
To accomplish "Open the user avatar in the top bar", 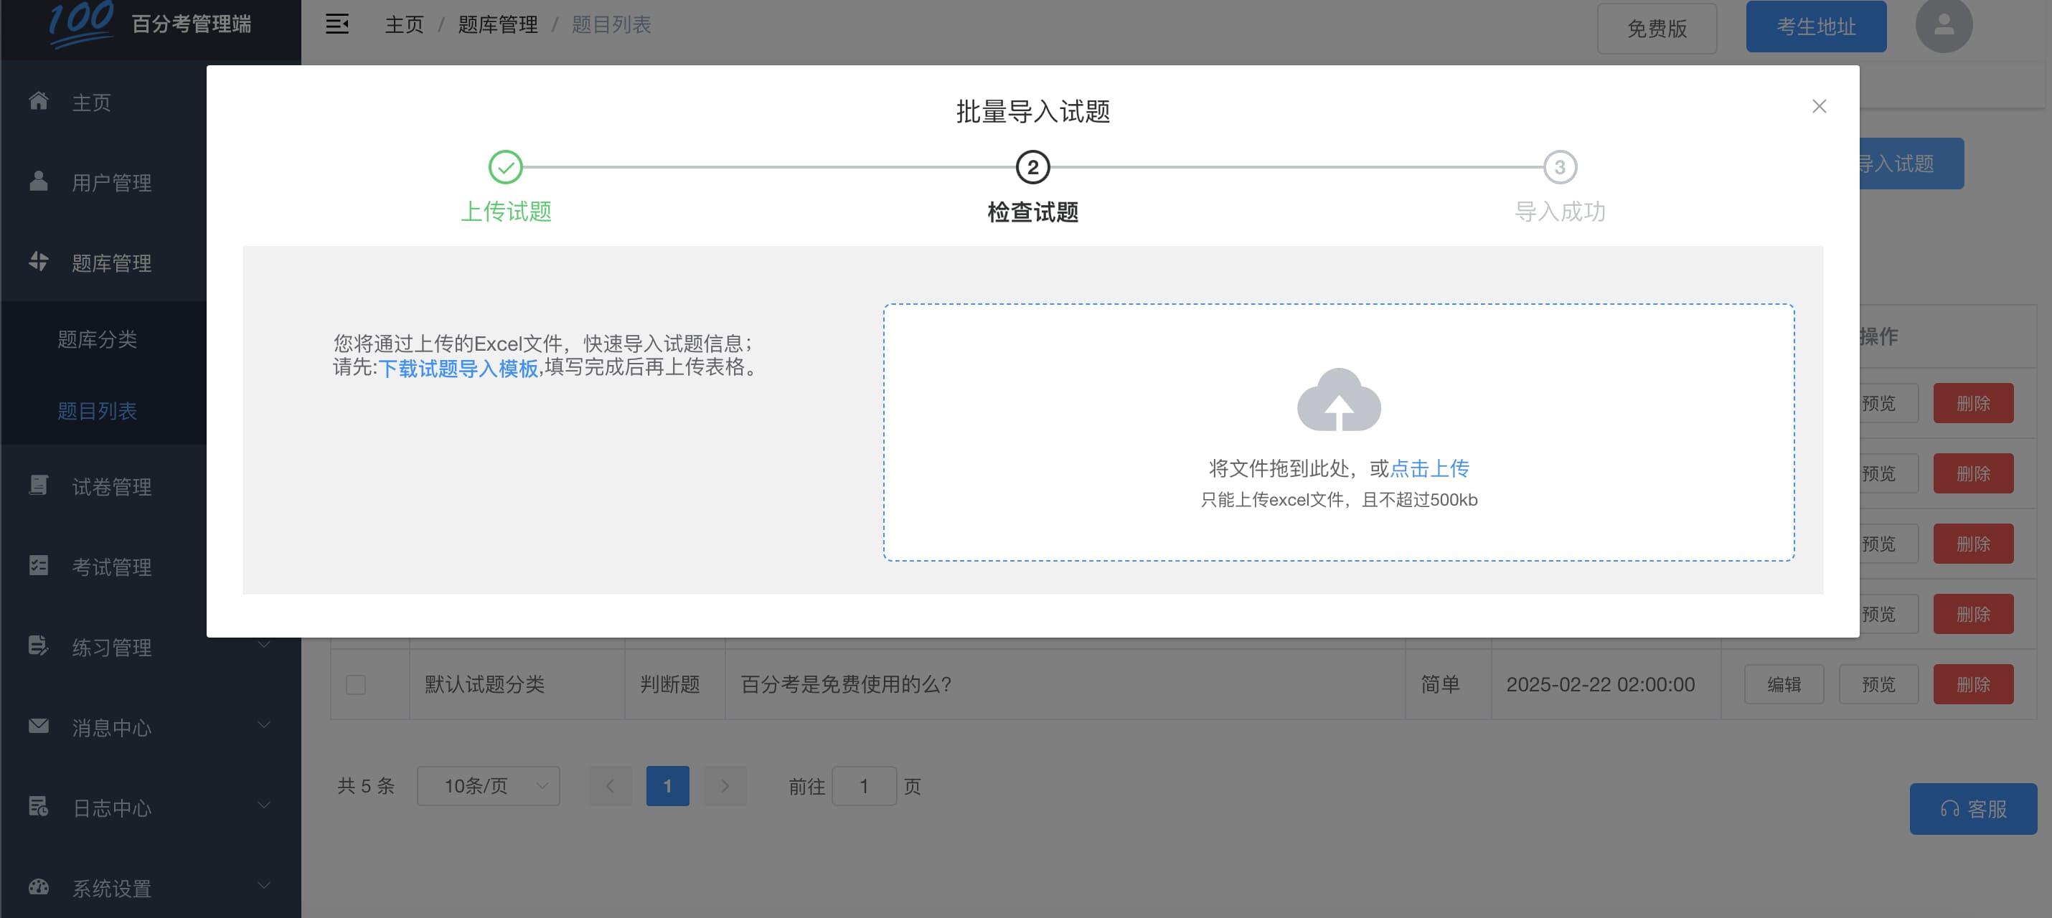I will click(x=1944, y=26).
